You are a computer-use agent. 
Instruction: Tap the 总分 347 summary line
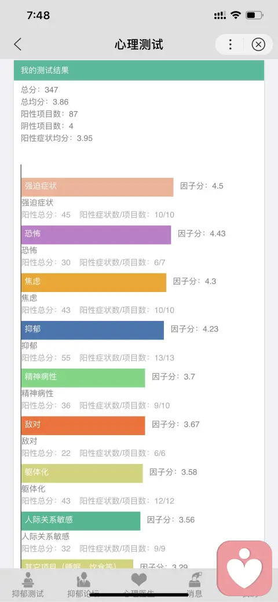[x=39, y=89]
